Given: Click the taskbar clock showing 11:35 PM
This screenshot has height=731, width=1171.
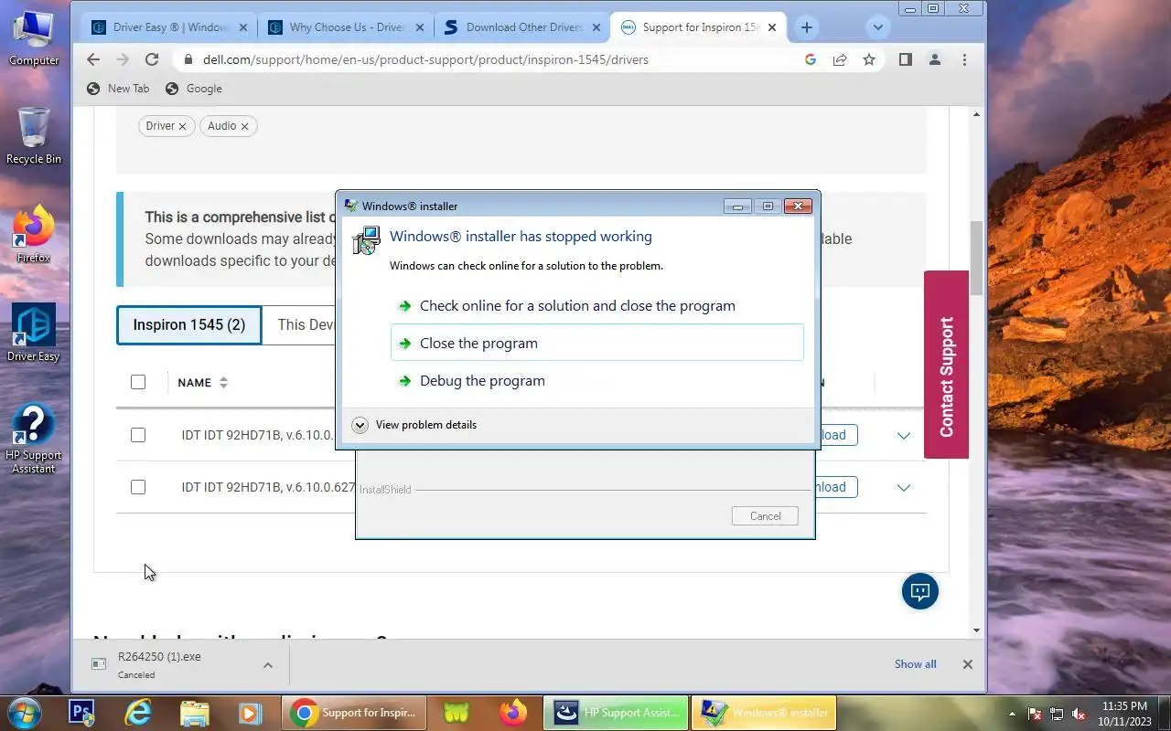Looking at the screenshot, I should coord(1124,714).
